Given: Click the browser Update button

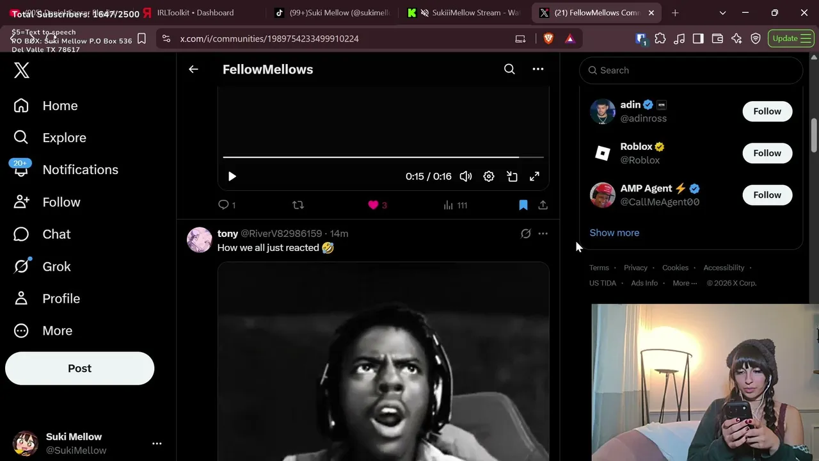Looking at the screenshot, I should coord(790,38).
